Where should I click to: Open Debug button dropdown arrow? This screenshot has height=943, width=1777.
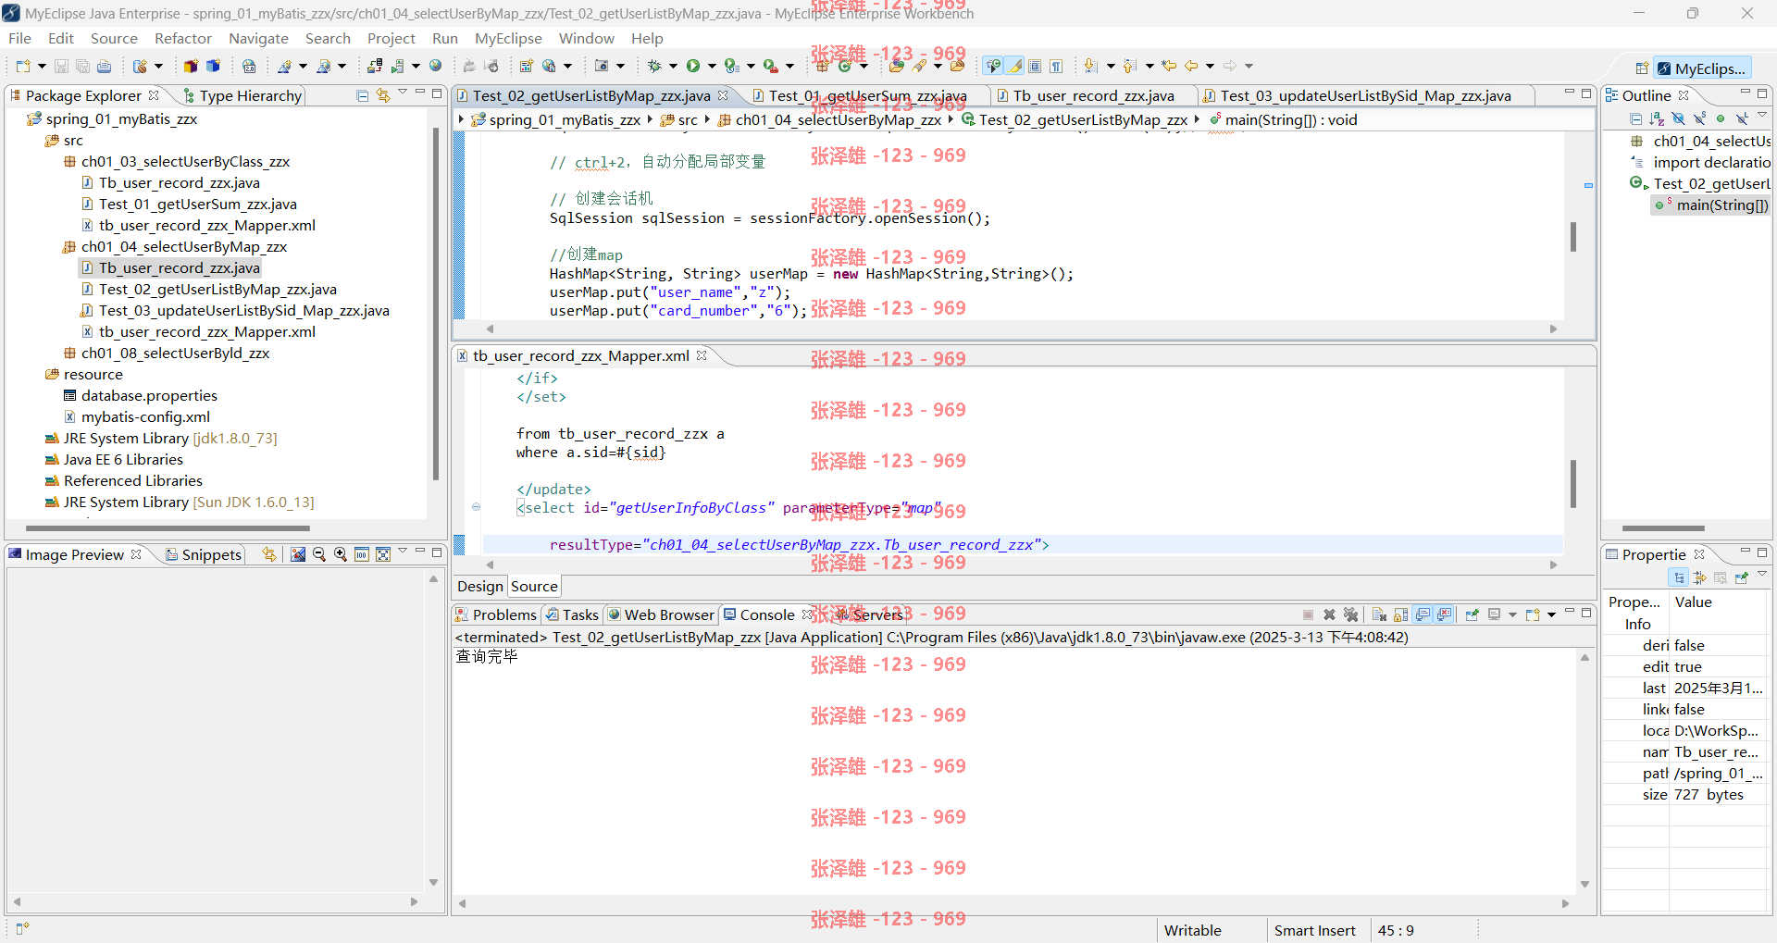point(673,66)
